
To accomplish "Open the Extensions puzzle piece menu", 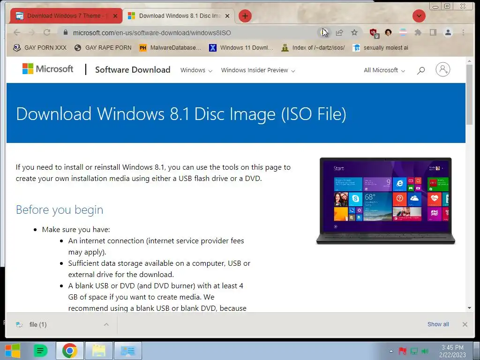I will click(418, 32).
